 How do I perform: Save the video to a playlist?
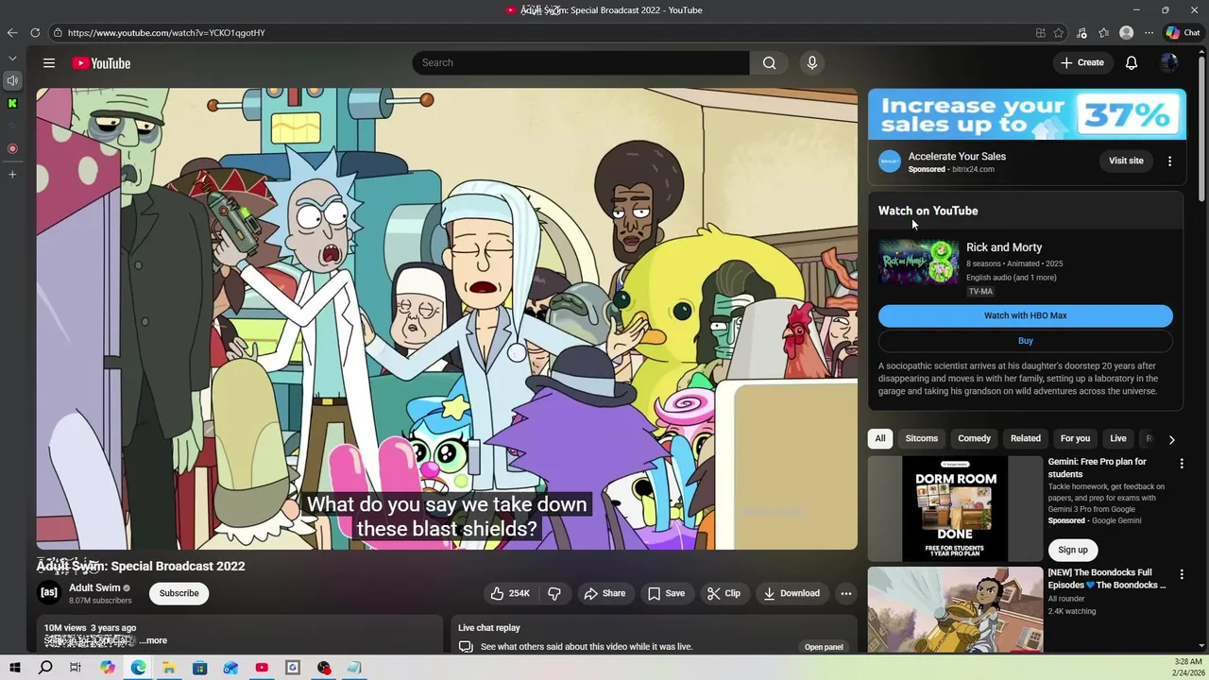pyautogui.click(x=666, y=593)
